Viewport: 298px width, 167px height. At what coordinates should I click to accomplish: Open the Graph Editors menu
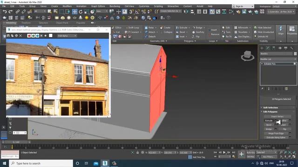point(98,6)
